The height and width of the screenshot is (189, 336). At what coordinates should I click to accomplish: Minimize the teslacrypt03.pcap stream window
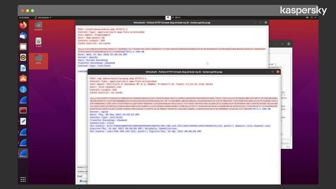coord(267,72)
